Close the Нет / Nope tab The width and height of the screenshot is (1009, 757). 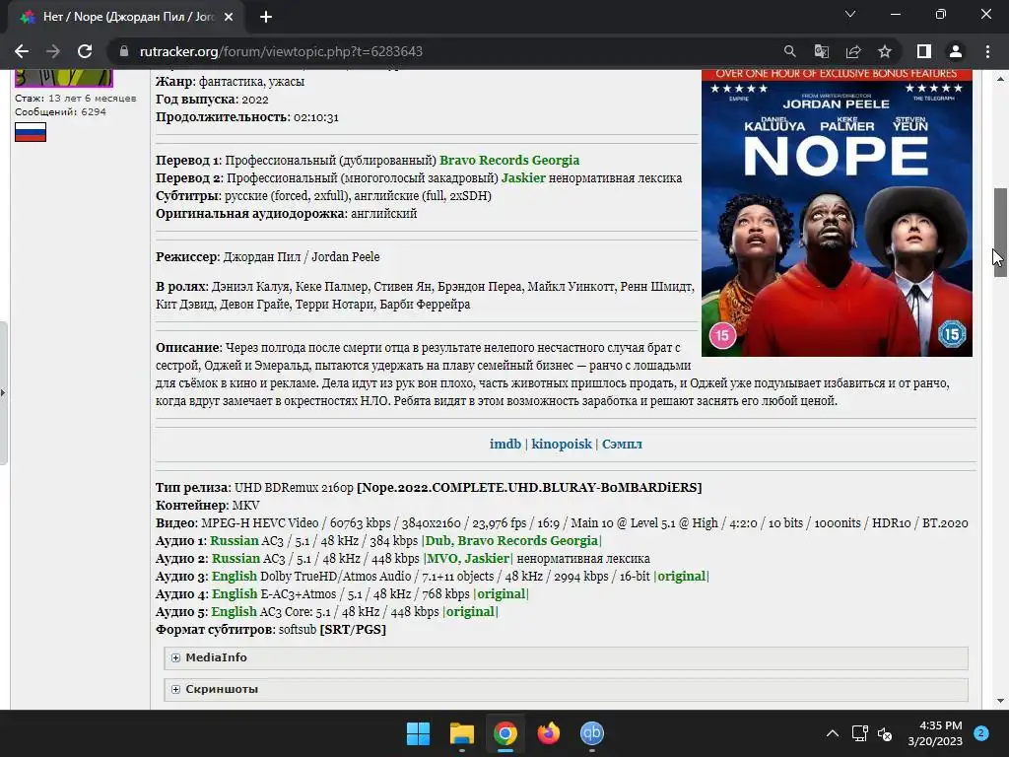point(229,17)
